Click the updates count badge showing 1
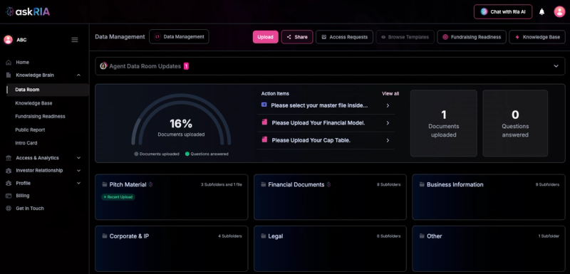Viewport: 570px width, 274px height. tap(186, 66)
